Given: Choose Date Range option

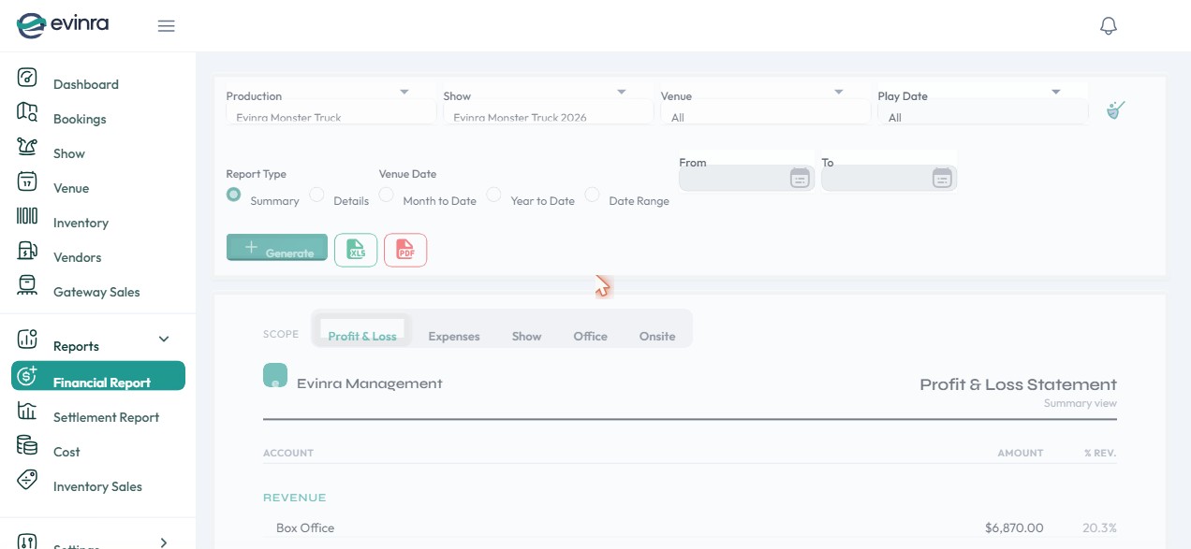Looking at the screenshot, I should pyautogui.click(x=592, y=195).
